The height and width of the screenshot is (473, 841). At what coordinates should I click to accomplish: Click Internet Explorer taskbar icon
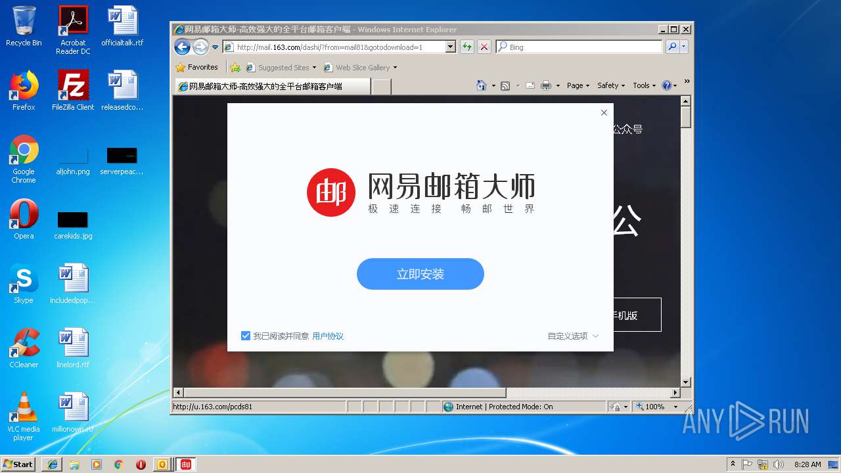[x=52, y=464]
